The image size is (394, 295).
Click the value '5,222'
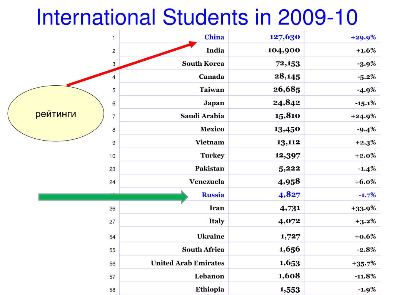(x=289, y=169)
